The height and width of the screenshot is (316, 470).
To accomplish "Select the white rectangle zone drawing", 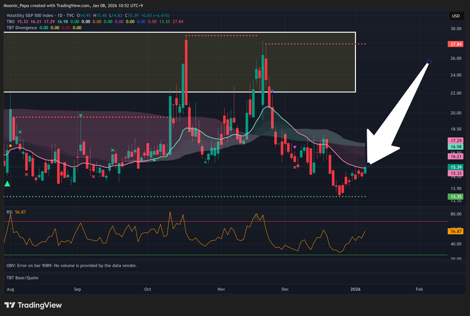I will (179, 32).
